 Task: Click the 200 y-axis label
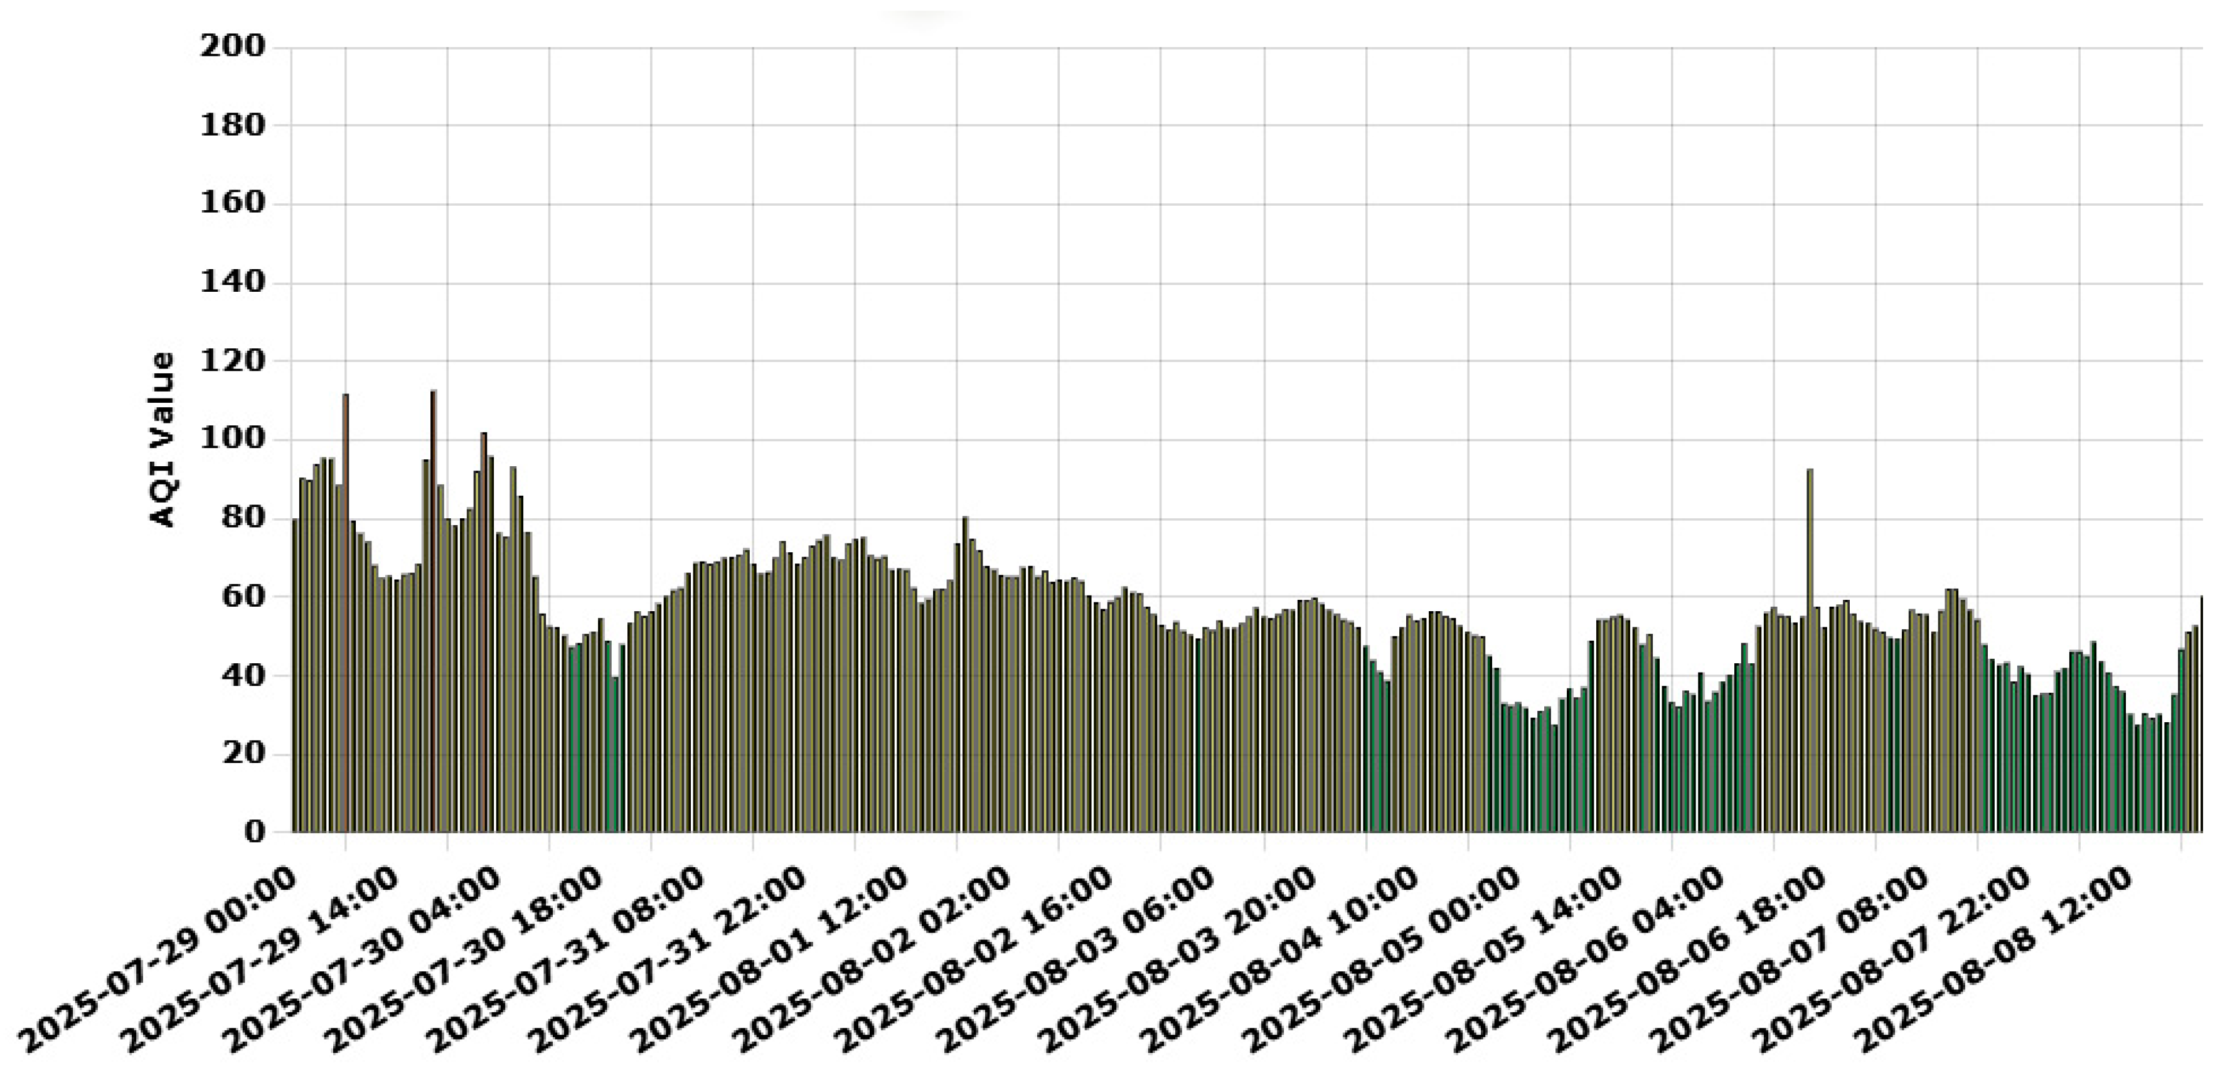click(232, 46)
